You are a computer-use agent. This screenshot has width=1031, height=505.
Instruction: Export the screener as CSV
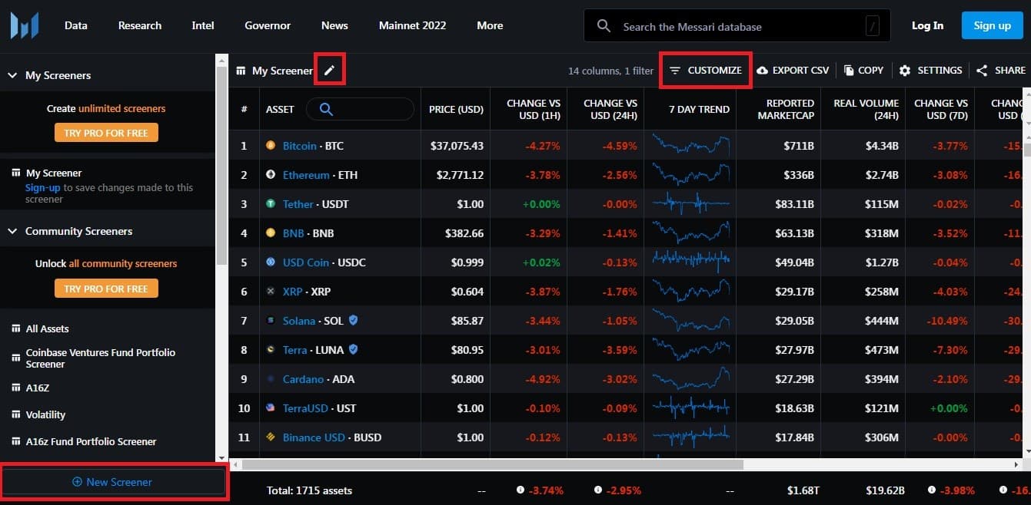[x=793, y=70]
